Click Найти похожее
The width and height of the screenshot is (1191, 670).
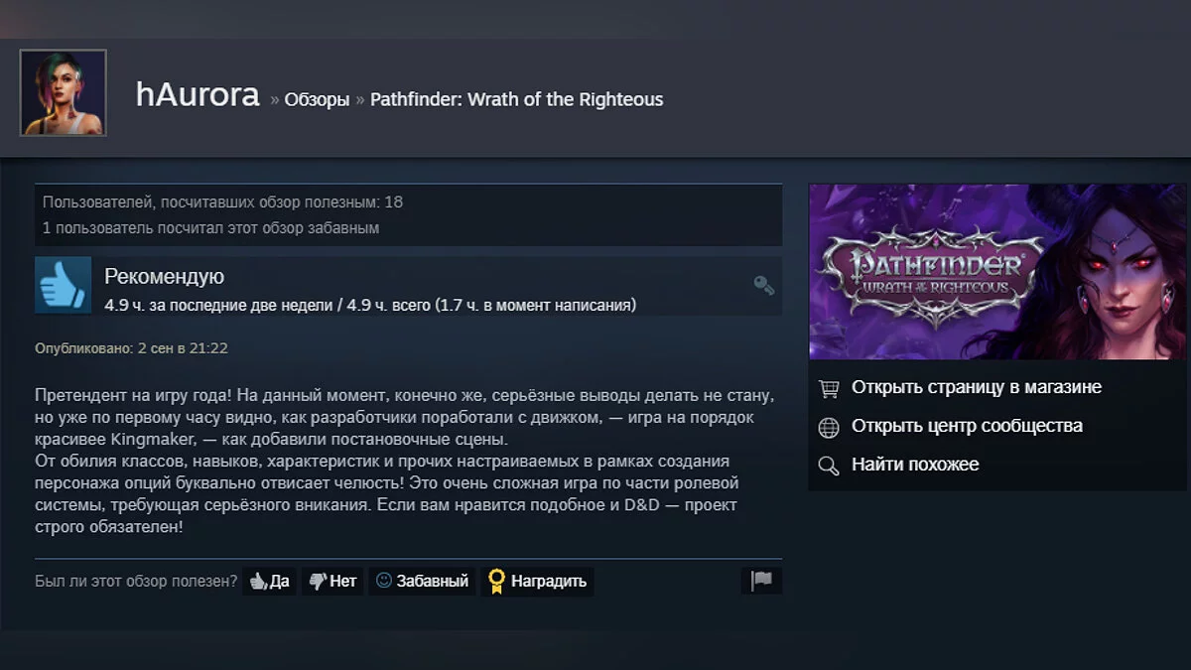pos(915,465)
